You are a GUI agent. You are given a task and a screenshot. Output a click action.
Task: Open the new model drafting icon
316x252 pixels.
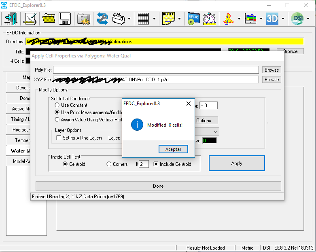[x=30, y=19]
